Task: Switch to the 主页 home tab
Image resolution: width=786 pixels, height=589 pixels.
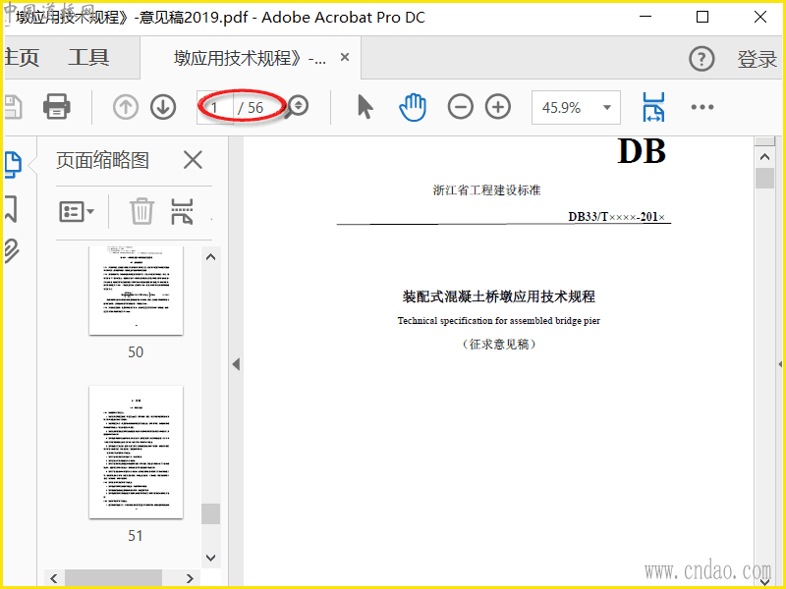Action: pyautogui.click(x=21, y=57)
